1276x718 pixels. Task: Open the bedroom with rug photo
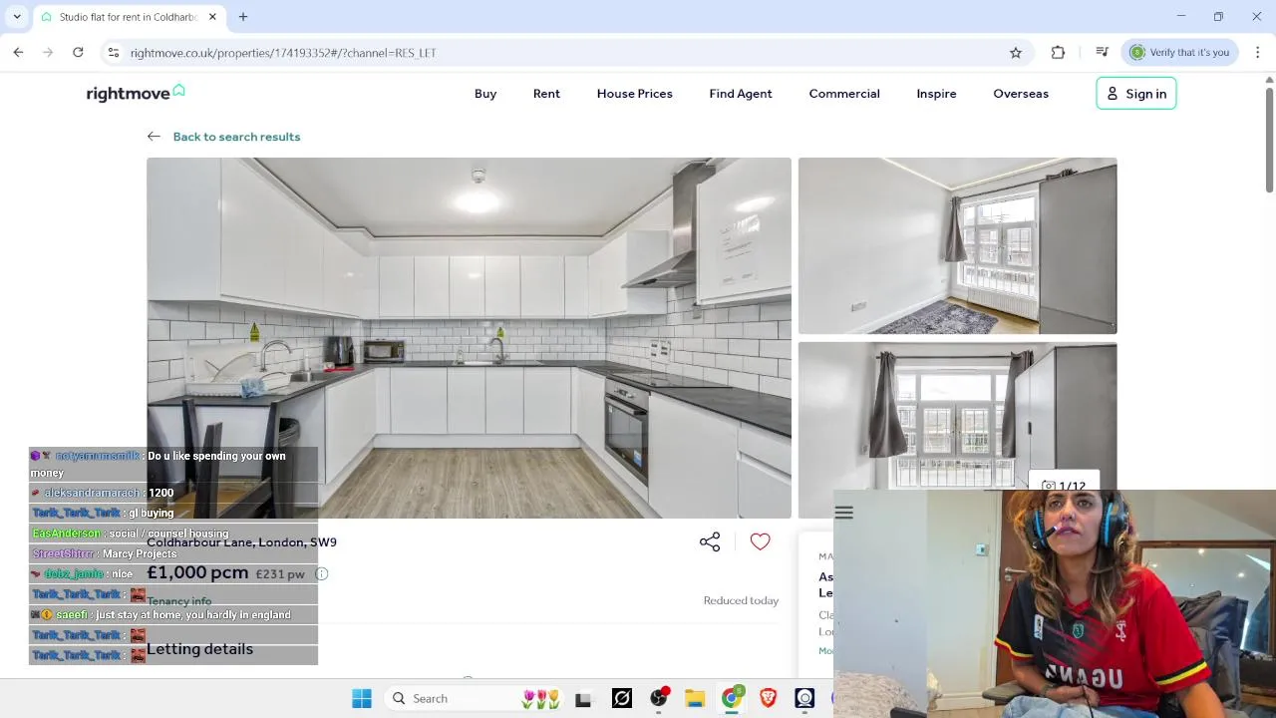[x=957, y=245]
